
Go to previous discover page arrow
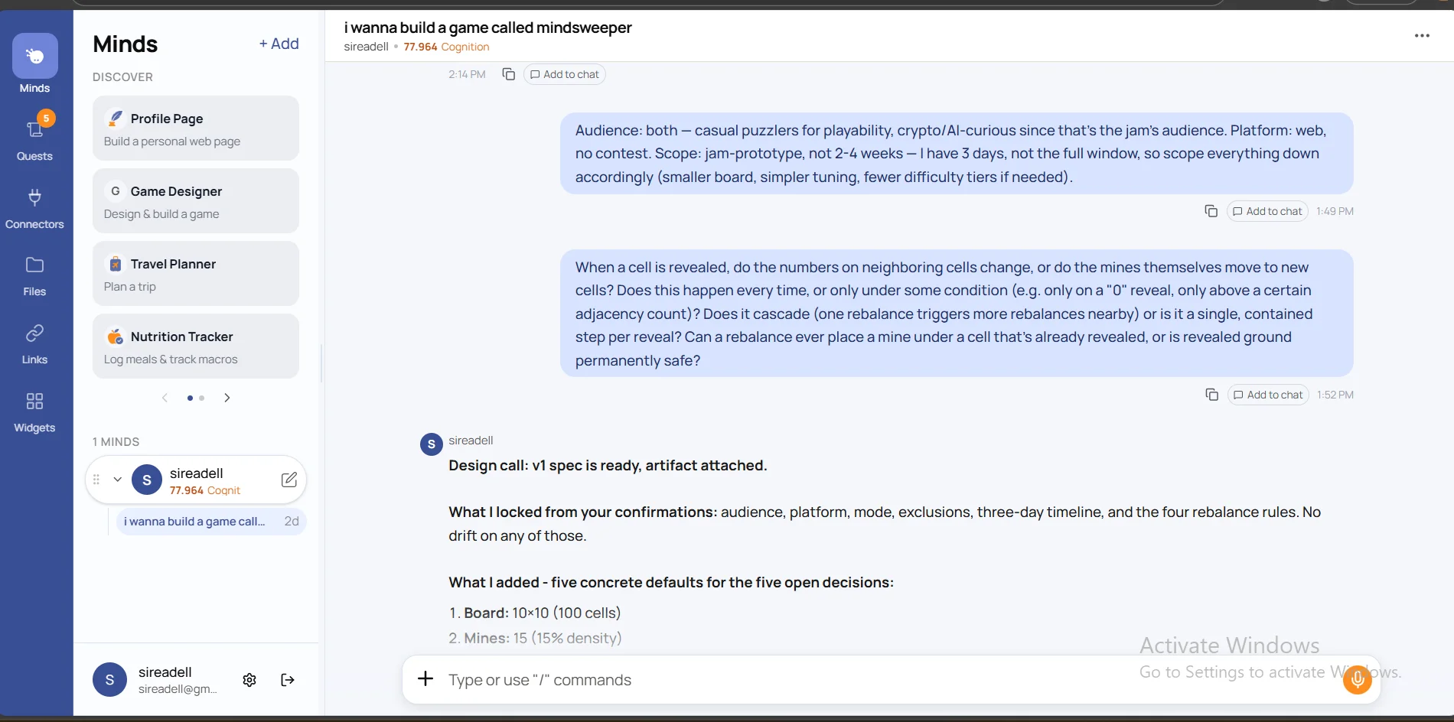165,398
